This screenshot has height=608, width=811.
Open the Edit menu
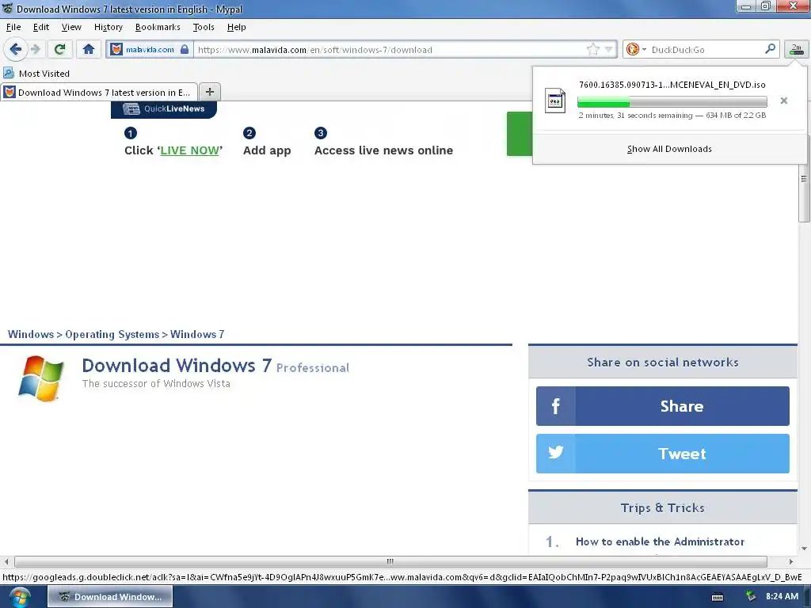41,28
